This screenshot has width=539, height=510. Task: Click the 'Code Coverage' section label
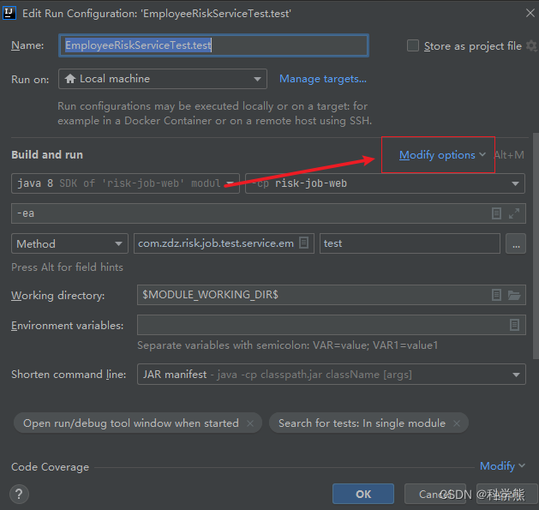(x=51, y=467)
